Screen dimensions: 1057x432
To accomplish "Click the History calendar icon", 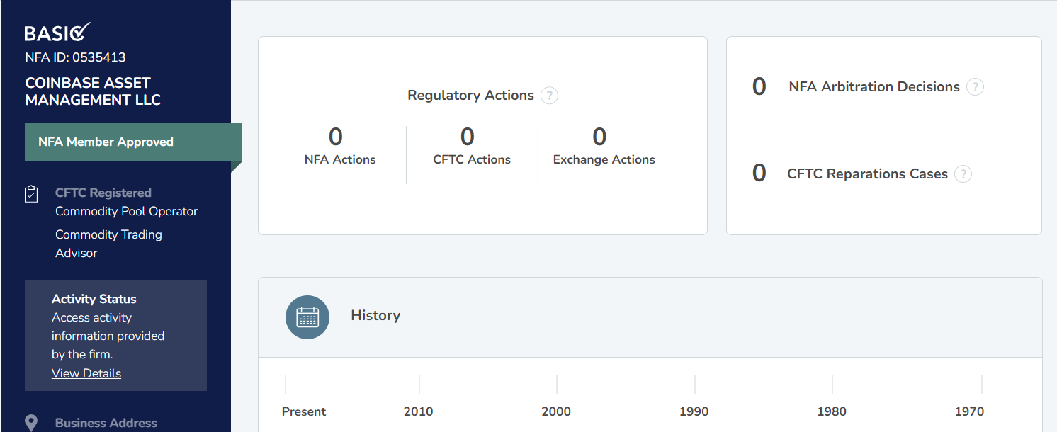I will pyautogui.click(x=307, y=317).
